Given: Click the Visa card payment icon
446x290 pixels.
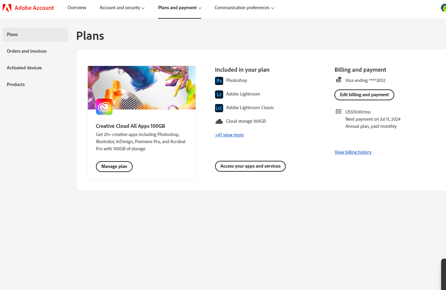Looking at the screenshot, I should (x=338, y=80).
